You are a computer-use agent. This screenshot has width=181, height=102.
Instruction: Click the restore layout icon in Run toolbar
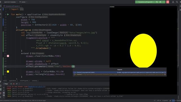coord(17,84)
